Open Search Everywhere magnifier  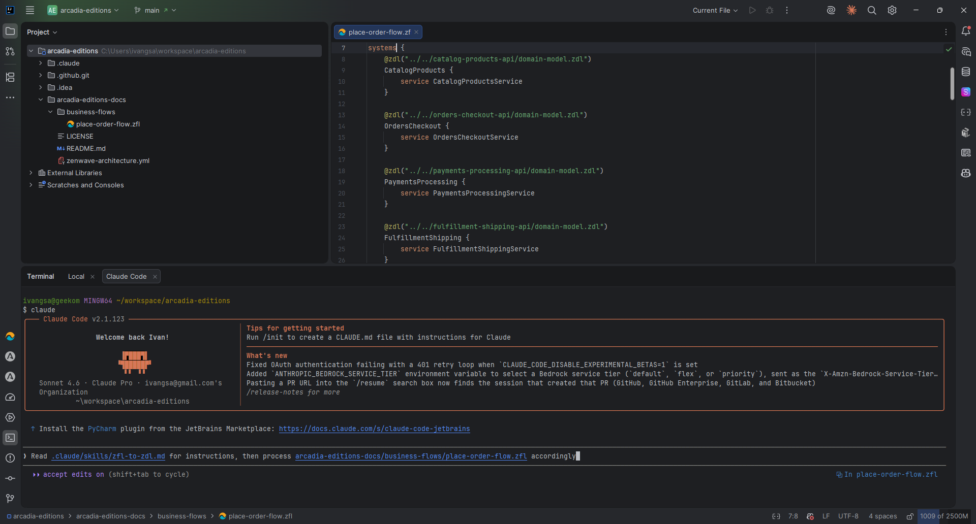point(872,10)
